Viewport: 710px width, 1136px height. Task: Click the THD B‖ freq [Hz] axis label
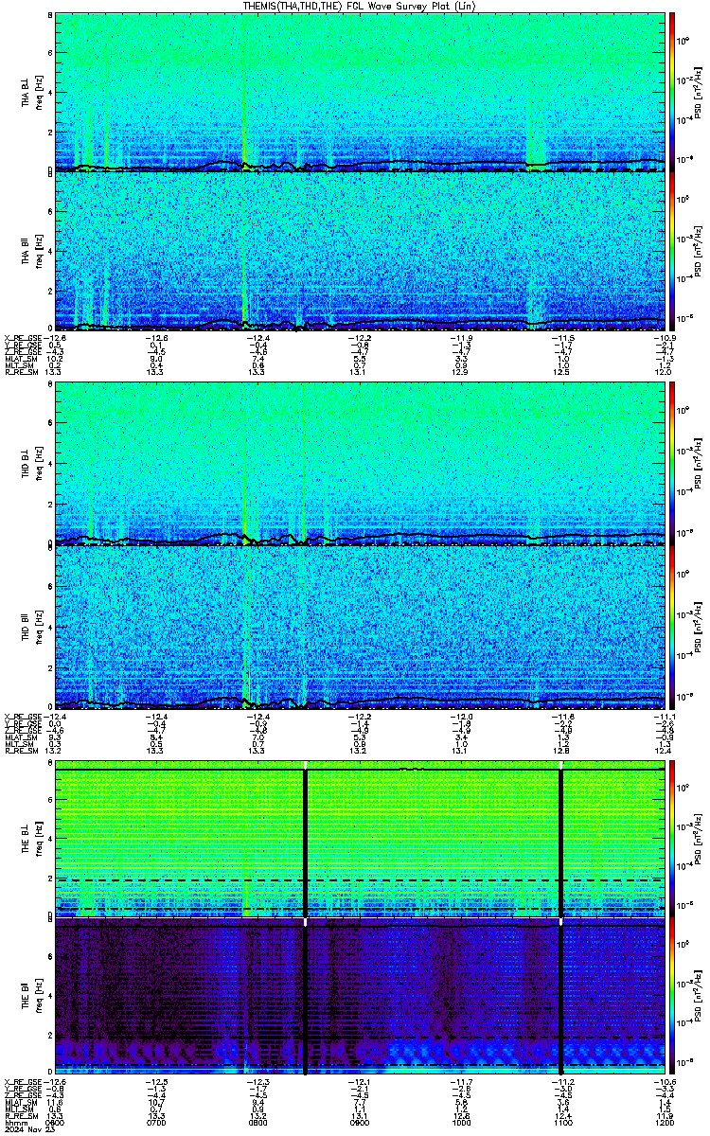33,629
